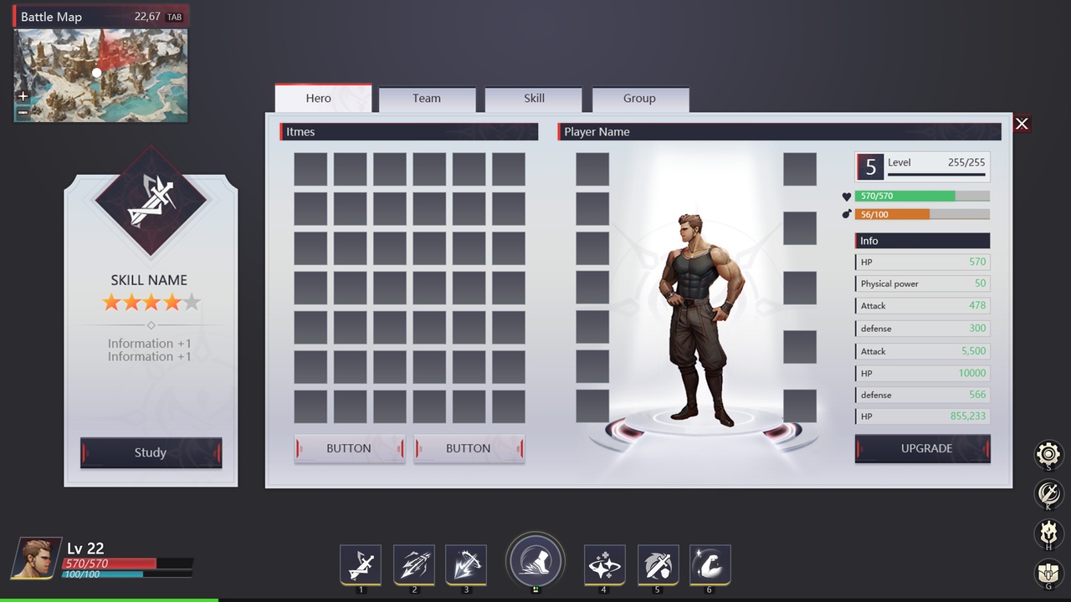Select the HP 570 stat row
Screen dimensions: 1071x602
pos(922,262)
